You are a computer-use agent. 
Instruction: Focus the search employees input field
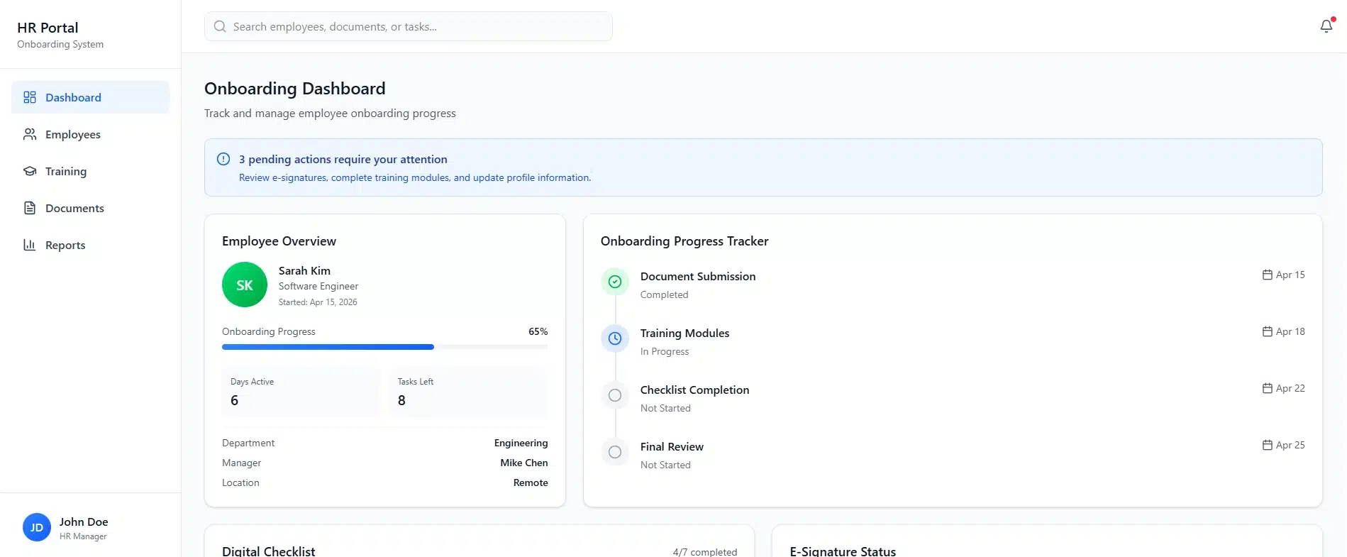[409, 26]
